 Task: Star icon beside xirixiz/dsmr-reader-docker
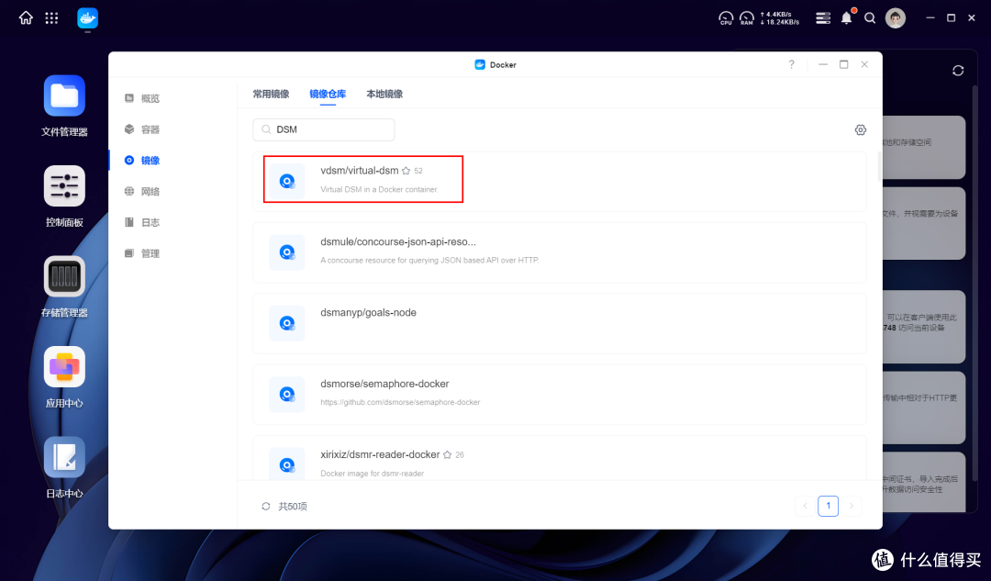coord(448,454)
